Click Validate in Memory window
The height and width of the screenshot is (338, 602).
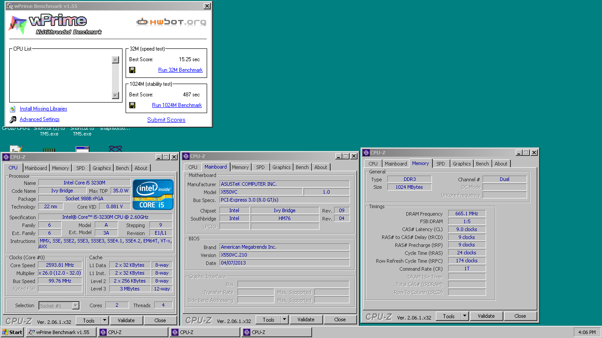click(486, 316)
